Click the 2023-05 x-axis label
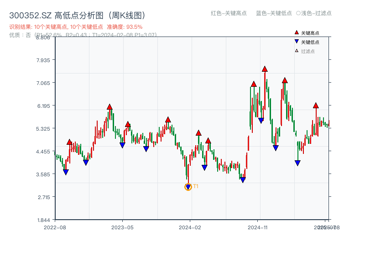Screen dimensions: 365x274 pos(122,227)
